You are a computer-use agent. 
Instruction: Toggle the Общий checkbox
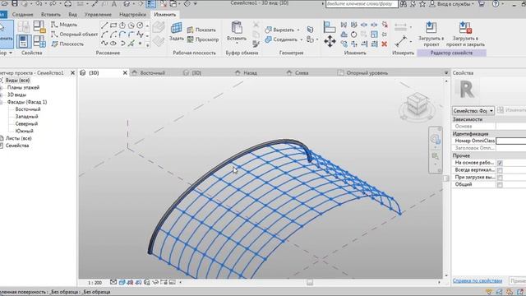(x=500, y=185)
